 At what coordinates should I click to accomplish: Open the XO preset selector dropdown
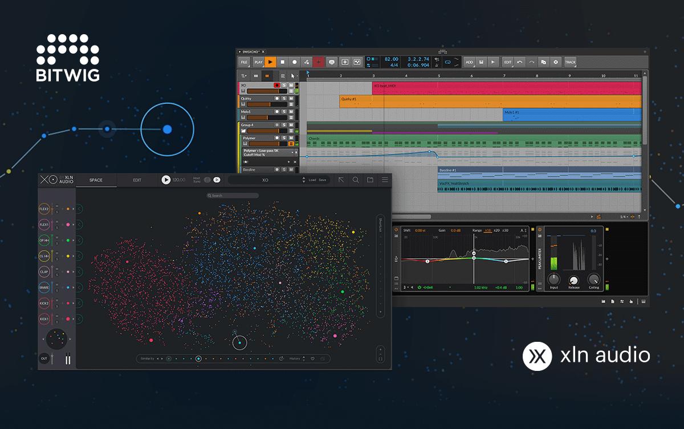303,179
